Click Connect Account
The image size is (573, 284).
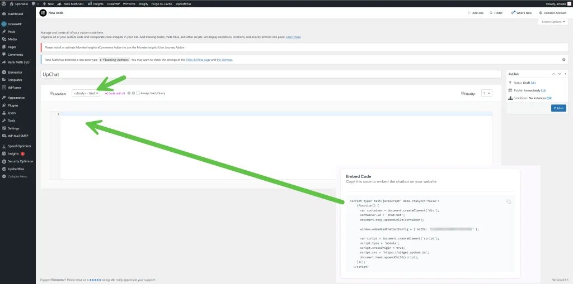(552, 13)
